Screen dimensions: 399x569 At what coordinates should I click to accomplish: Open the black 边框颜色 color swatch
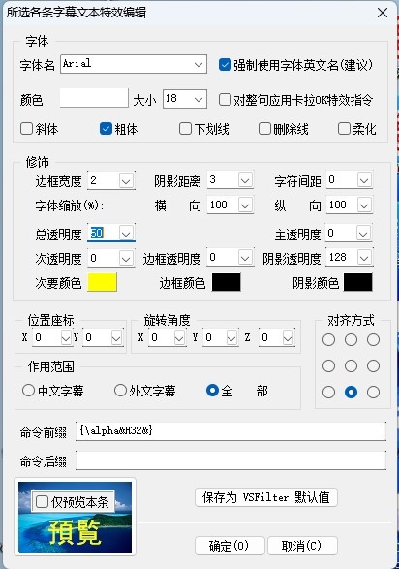(x=227, y=282)
